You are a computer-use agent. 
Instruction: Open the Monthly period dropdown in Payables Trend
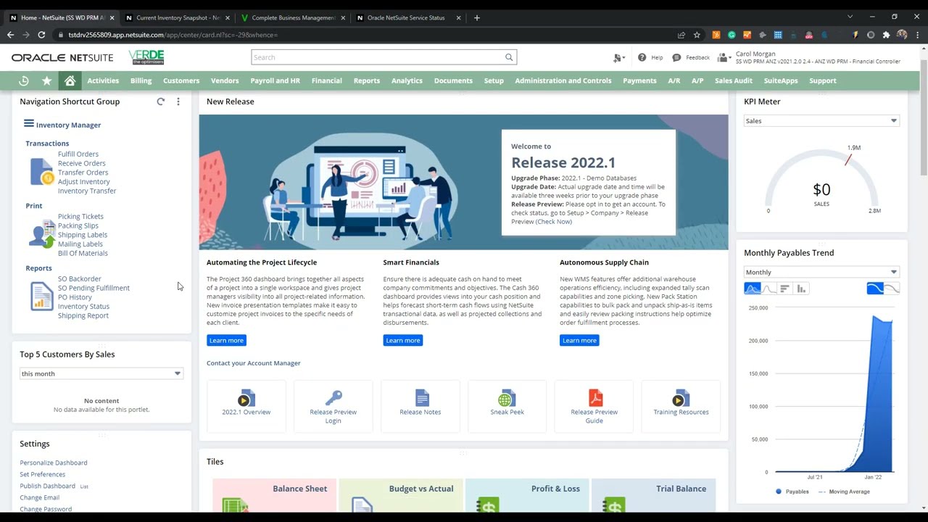821,272
